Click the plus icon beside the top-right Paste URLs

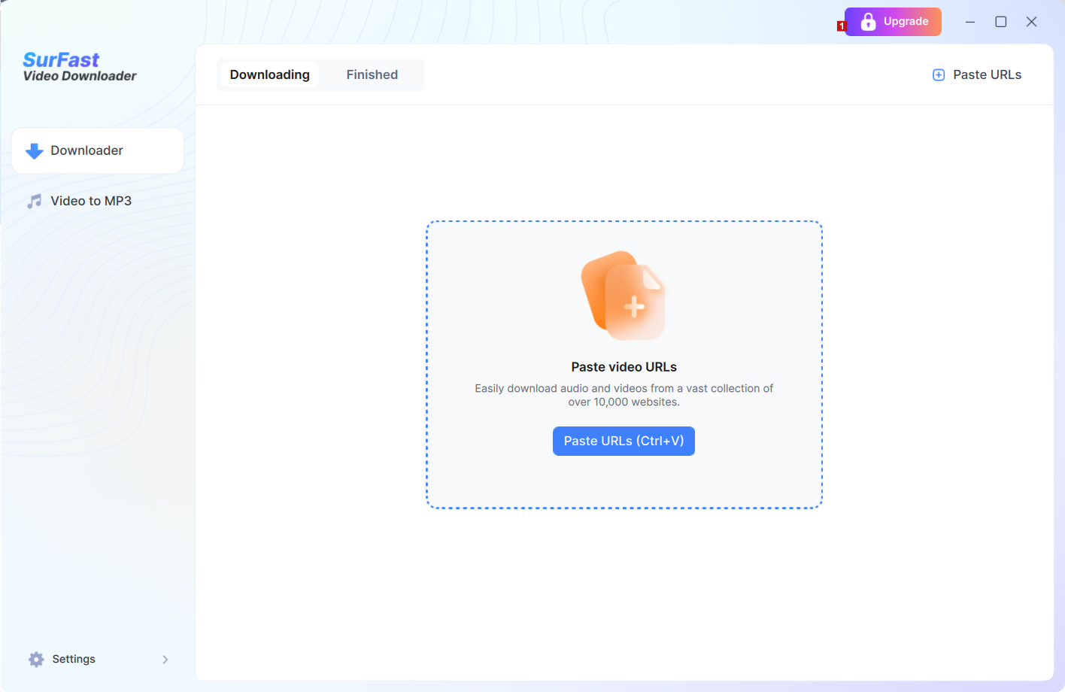(x=939, y=75)
